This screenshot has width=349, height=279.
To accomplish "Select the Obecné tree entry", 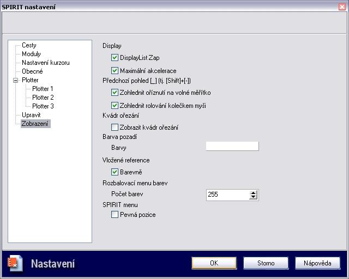I will [x=32, y=71].
